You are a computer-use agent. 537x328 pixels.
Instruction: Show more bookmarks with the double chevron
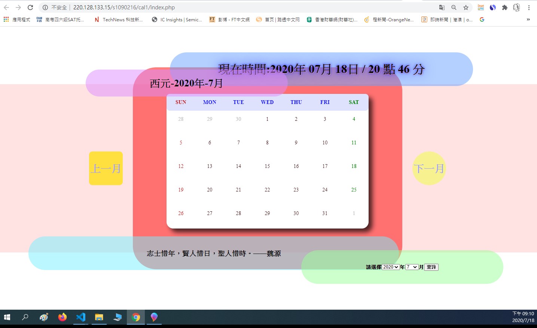pyautogui.click(x=528, y=19)
